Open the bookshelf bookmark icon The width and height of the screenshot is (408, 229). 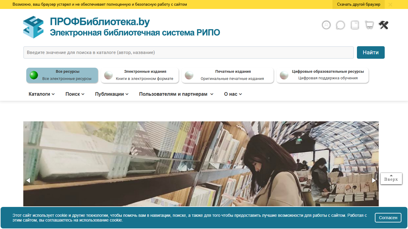[x=355, y=25]
